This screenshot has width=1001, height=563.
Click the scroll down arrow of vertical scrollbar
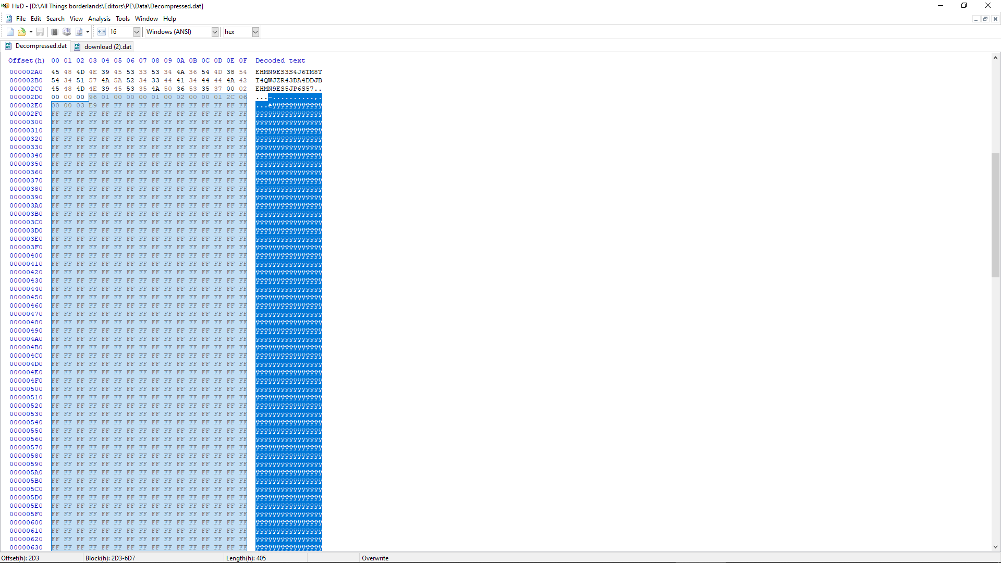995,547
